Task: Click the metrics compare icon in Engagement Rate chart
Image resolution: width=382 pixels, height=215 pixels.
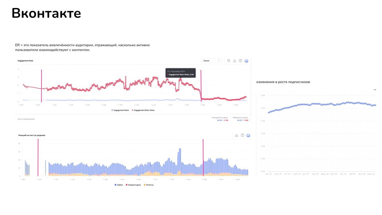Action: tap(229, 61)
